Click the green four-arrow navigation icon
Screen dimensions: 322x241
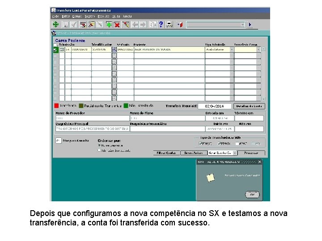(55, 25)
